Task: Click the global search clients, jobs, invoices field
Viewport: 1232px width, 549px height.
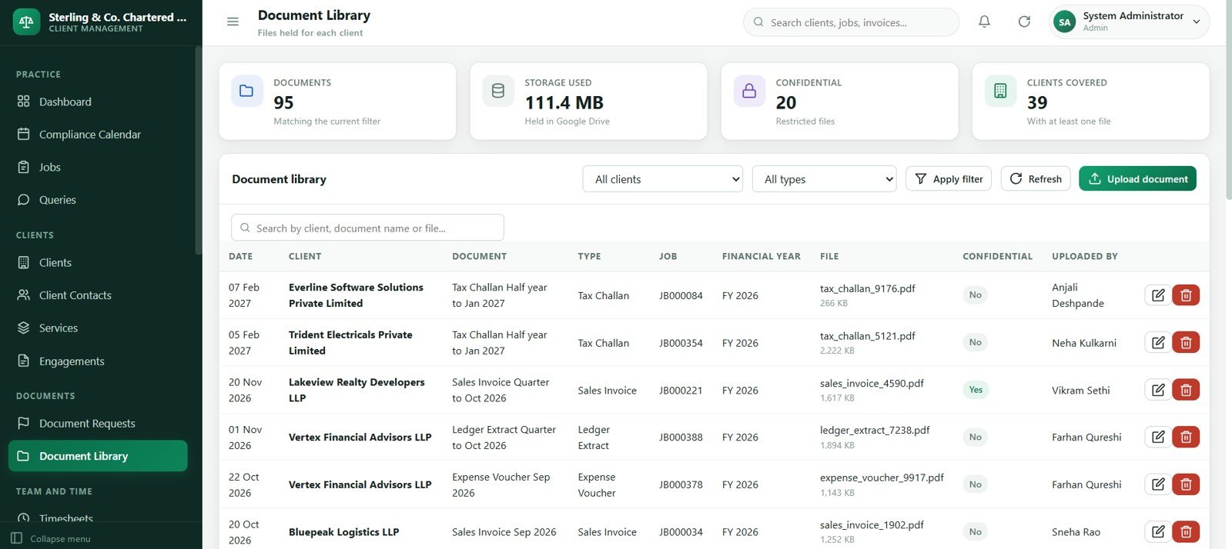Action: 851,22
